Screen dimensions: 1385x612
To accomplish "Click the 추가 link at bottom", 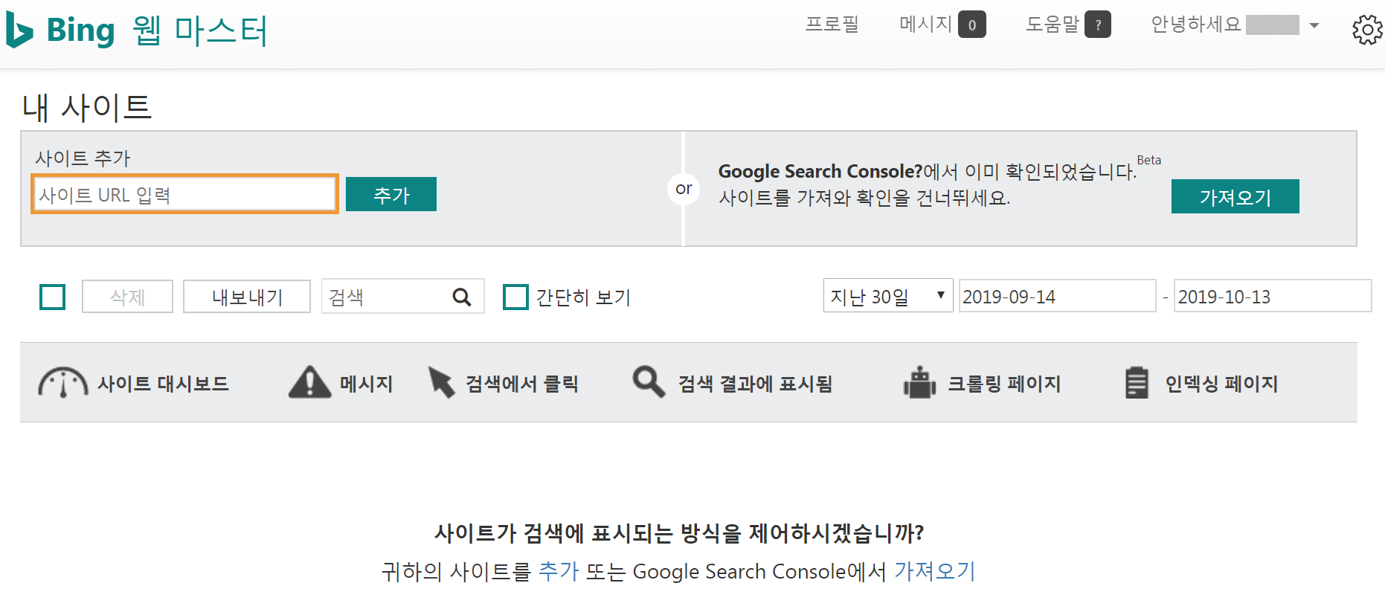I will click(559, 571).
